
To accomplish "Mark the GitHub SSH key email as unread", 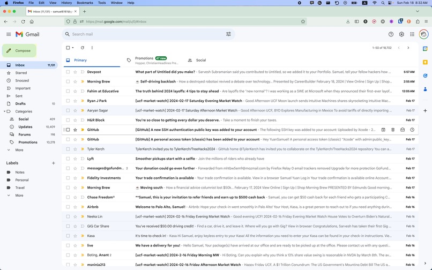I will (403, 130).
